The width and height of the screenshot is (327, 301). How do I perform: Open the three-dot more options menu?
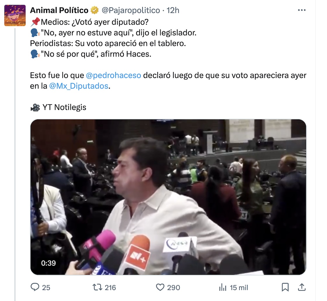pos(302,10)
